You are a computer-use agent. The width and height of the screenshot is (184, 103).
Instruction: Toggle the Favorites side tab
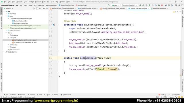click(x=1, y=76)
